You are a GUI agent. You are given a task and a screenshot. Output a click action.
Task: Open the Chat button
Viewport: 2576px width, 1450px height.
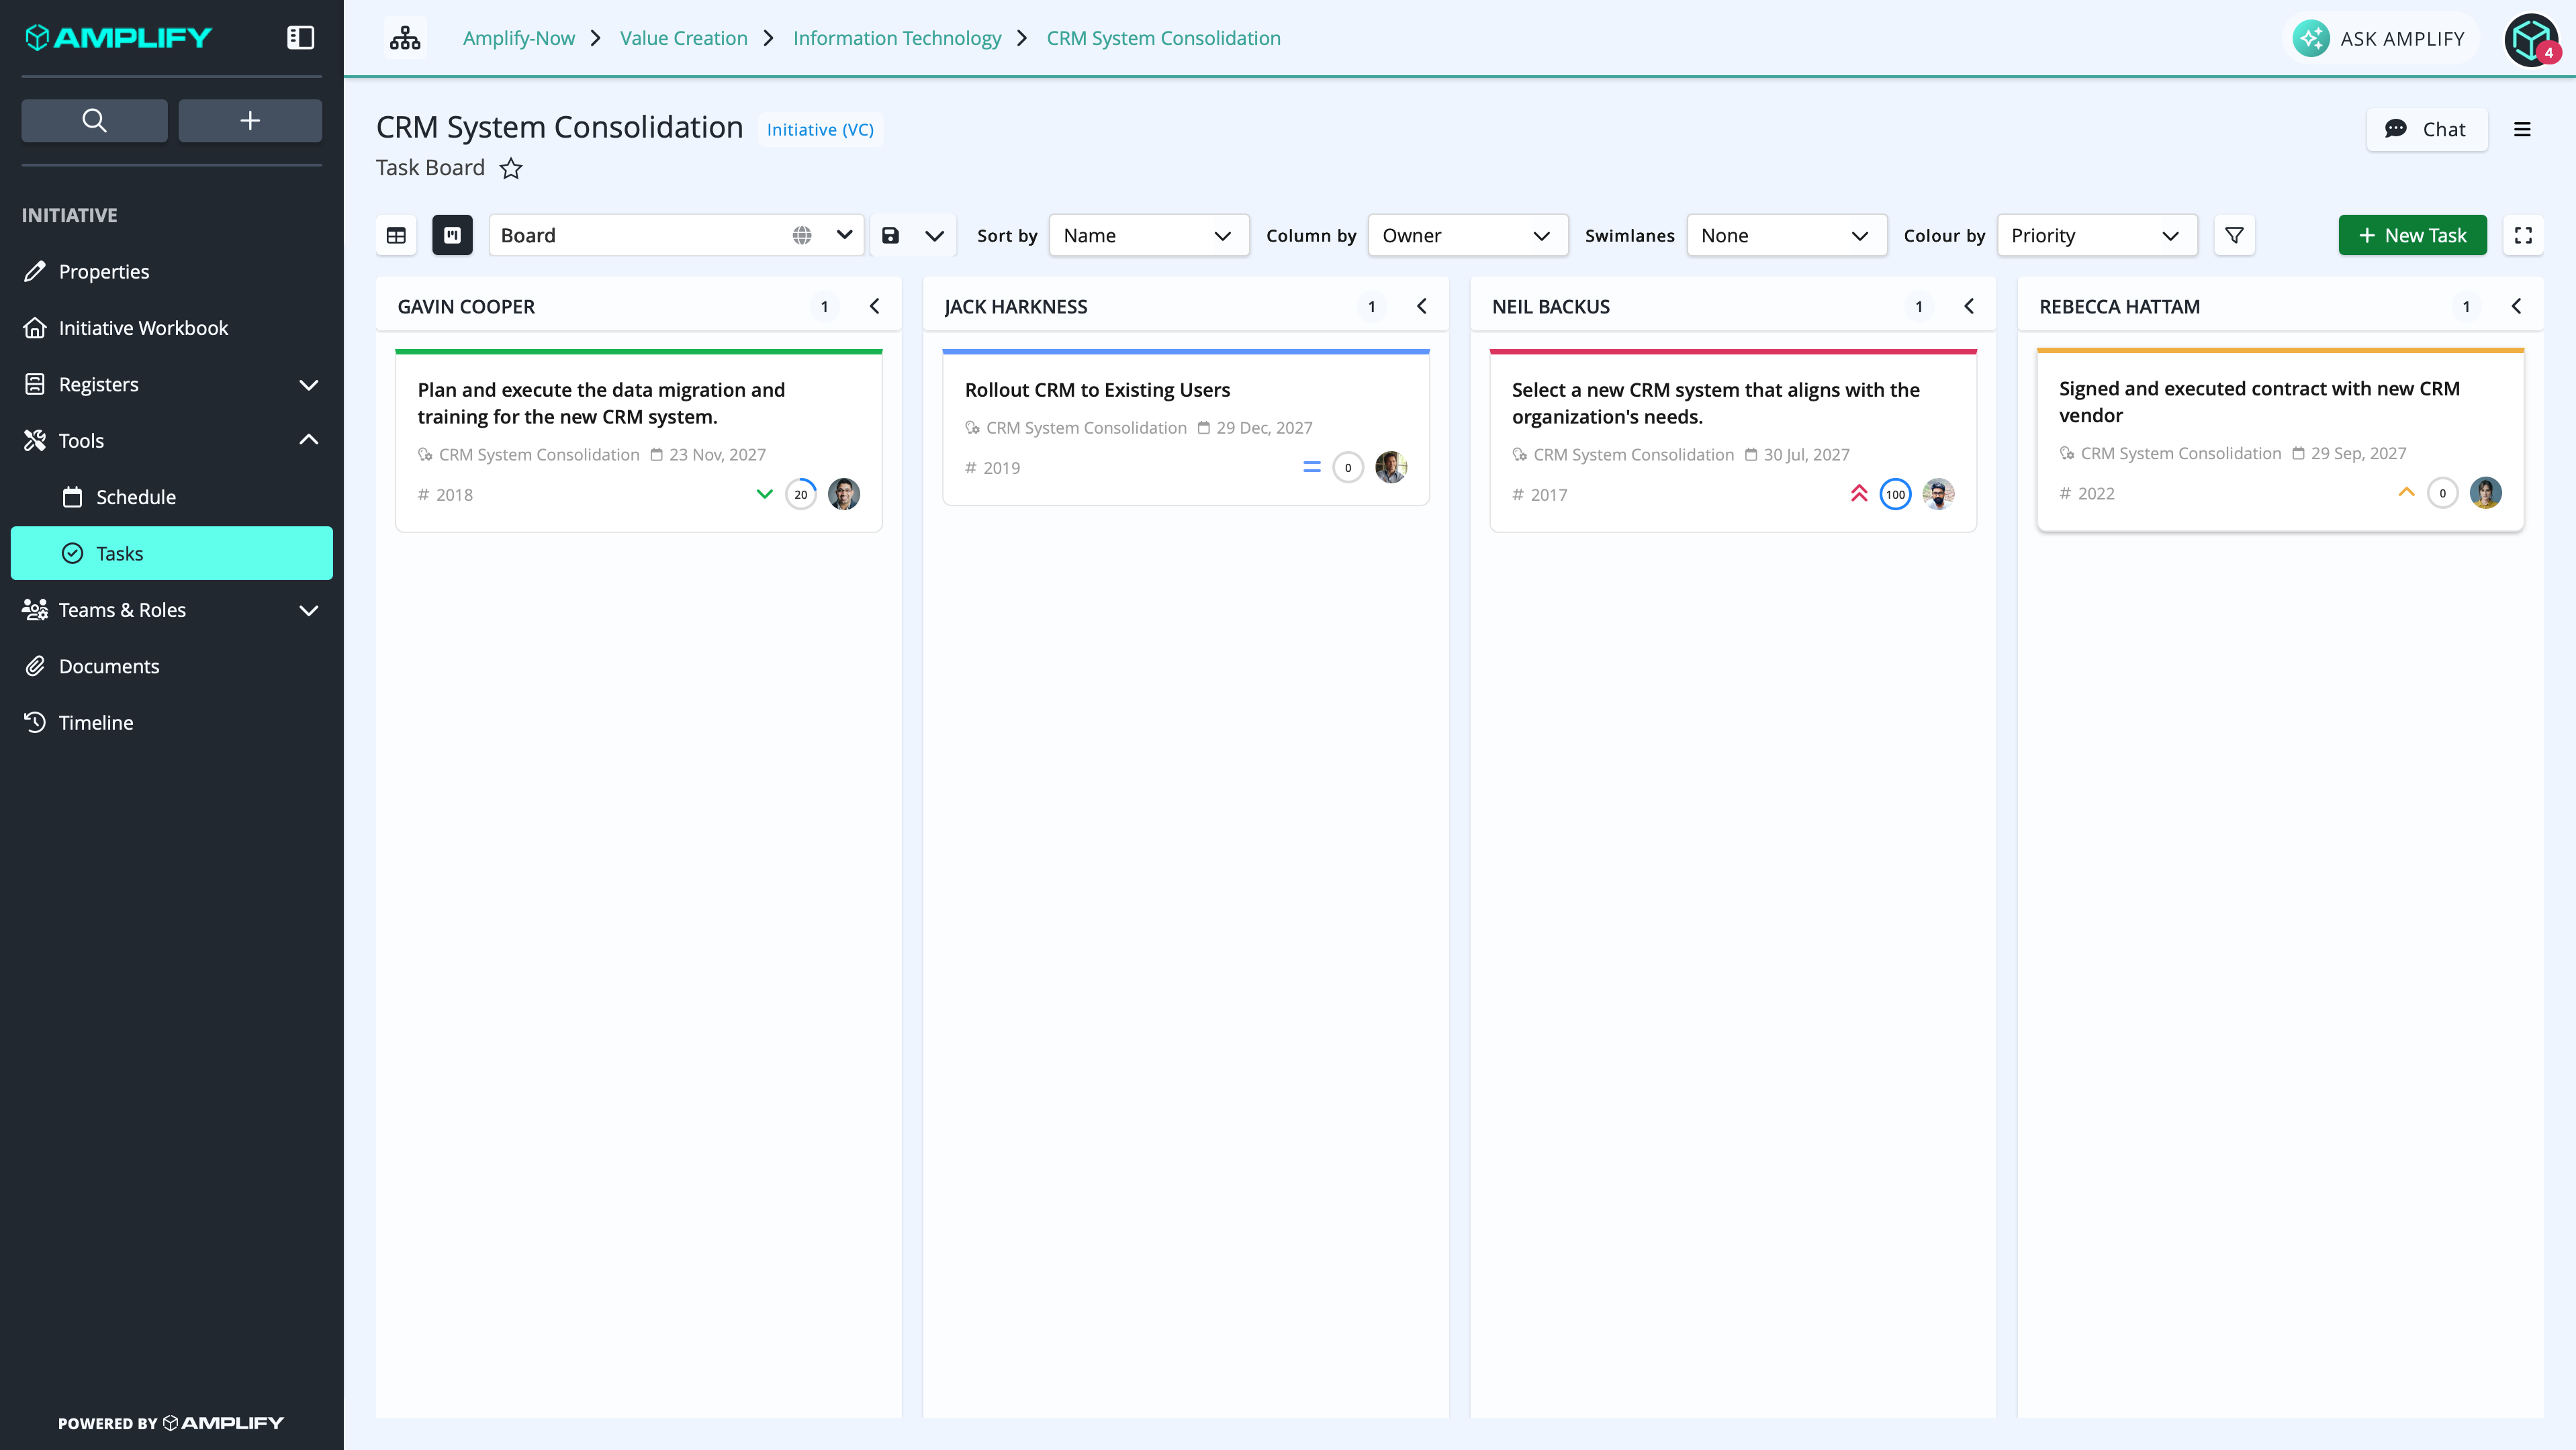[2426, 129]
